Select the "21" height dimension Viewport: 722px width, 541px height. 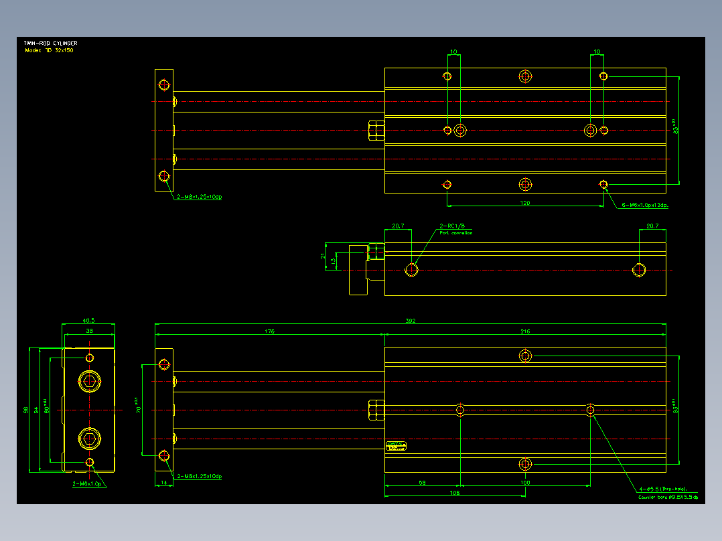click(x=323, y=256)
